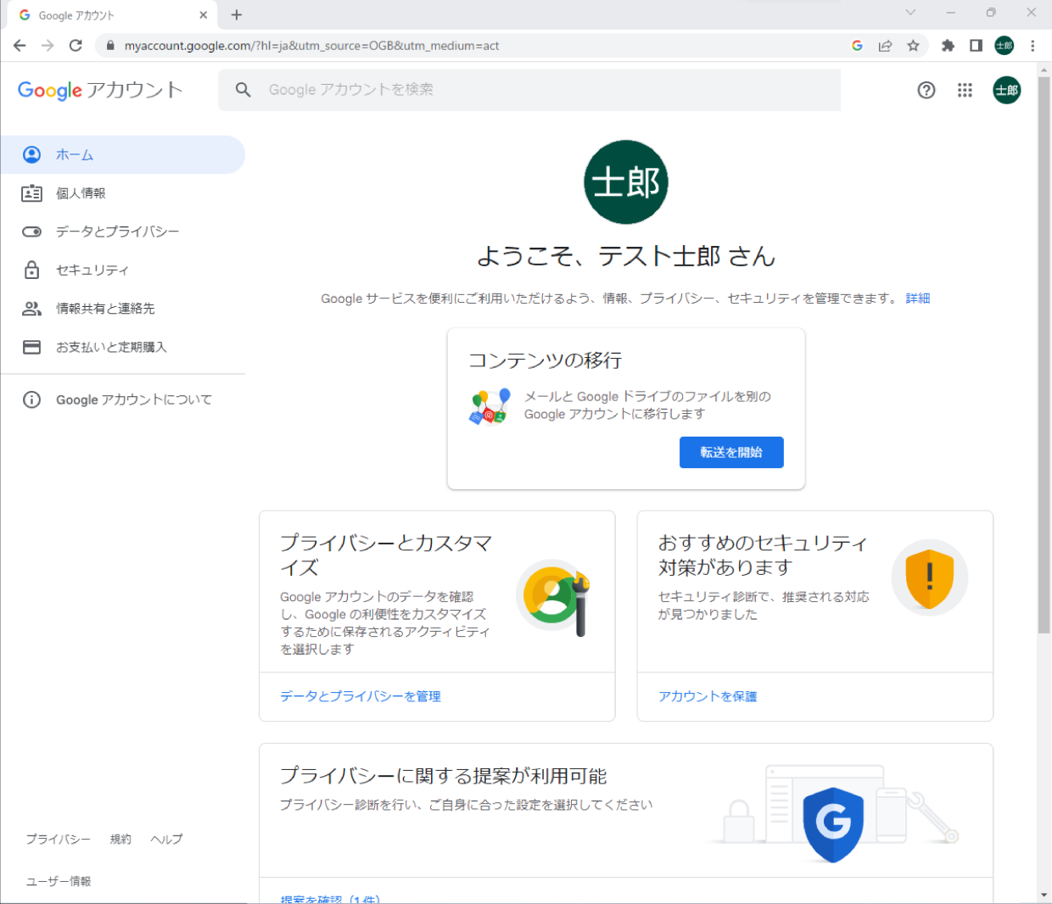Open the help question mark icon

pos(926,90)
